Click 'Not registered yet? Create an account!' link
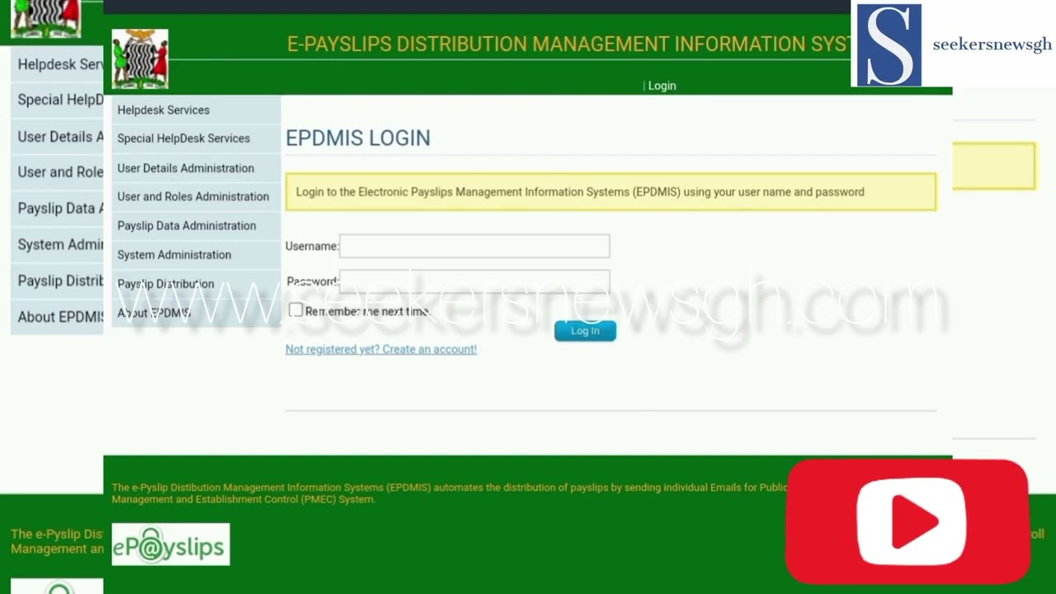 380,349
